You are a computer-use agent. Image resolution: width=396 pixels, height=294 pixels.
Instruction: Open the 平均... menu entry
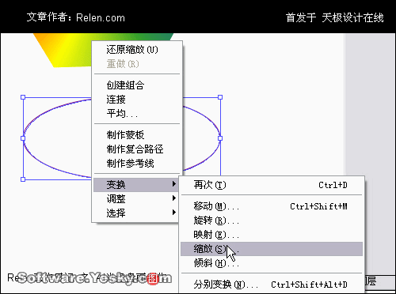137,114
